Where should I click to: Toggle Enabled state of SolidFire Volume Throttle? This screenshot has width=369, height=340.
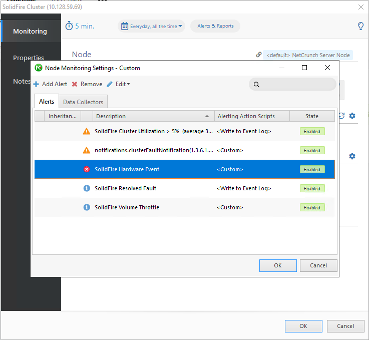pyautogui.click(x=312, y=207)
